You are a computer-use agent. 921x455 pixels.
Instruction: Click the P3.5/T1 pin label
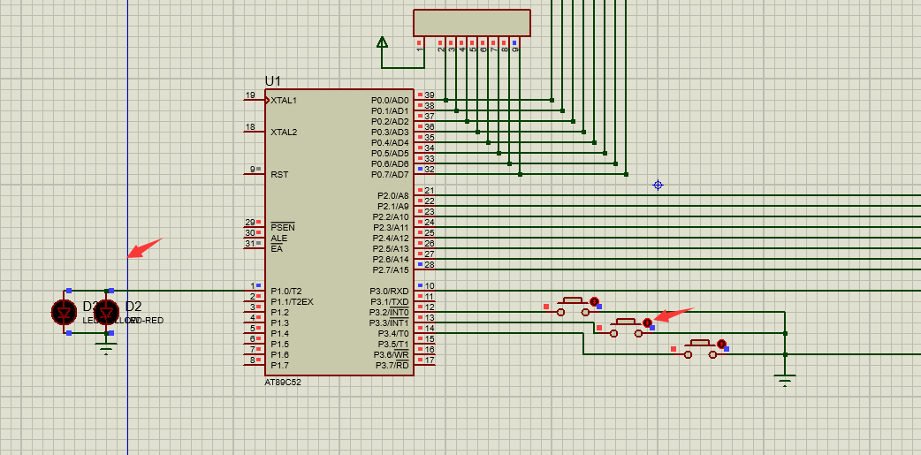point(392,344)
